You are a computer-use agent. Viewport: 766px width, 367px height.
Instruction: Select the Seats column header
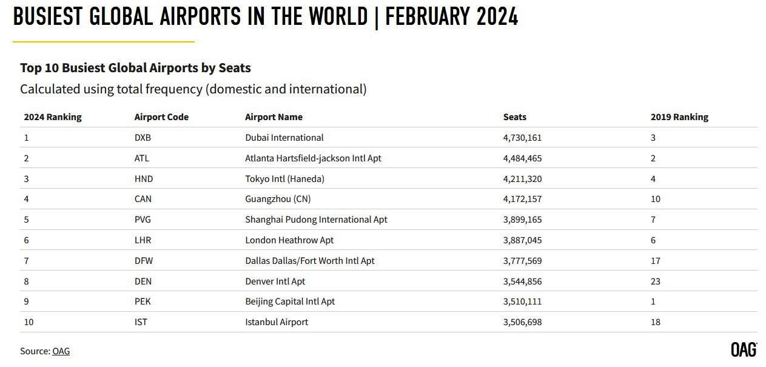coord(515,117)
